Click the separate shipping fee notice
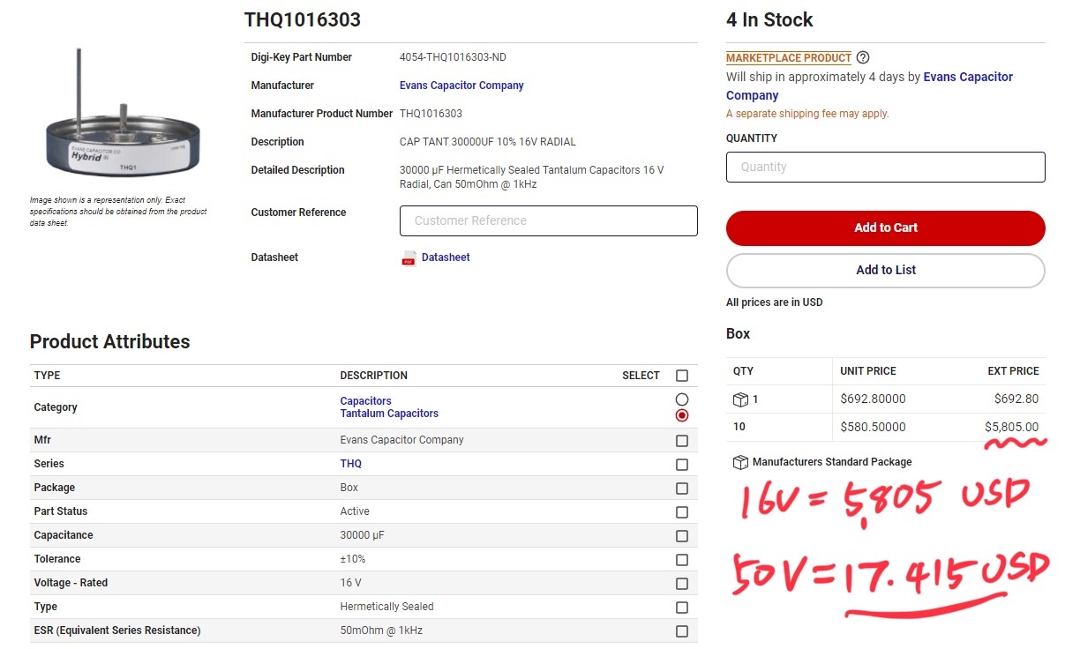Screen dimensions: 1080x649 [x=807, y=114]
